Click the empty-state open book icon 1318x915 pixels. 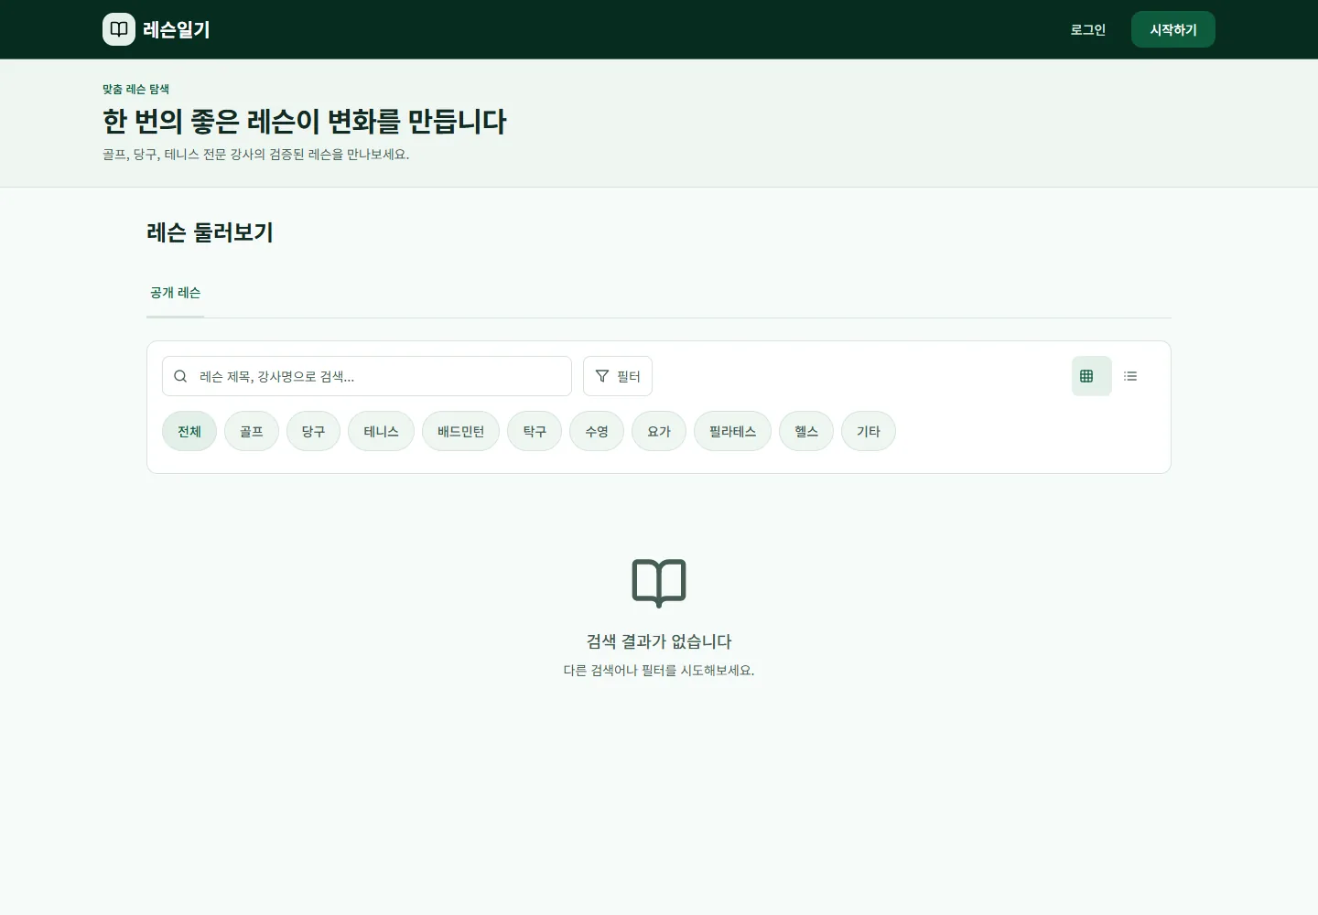(x=659, y=583)
